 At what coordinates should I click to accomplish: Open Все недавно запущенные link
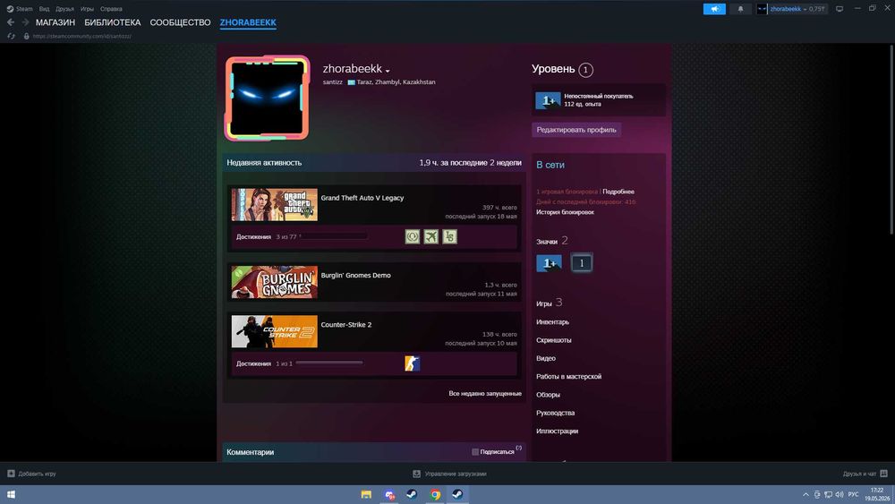click(x=484, y=393)
